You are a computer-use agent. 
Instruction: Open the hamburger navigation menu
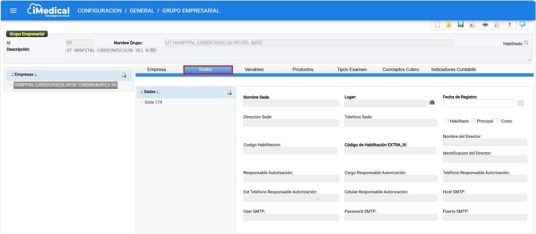[x=13, y=11]
